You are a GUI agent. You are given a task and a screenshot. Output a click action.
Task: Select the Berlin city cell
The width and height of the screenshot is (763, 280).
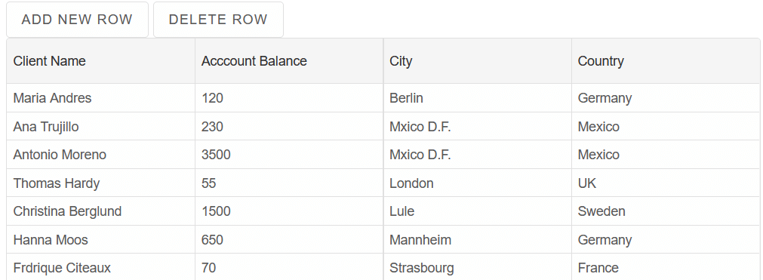[478, 98]
